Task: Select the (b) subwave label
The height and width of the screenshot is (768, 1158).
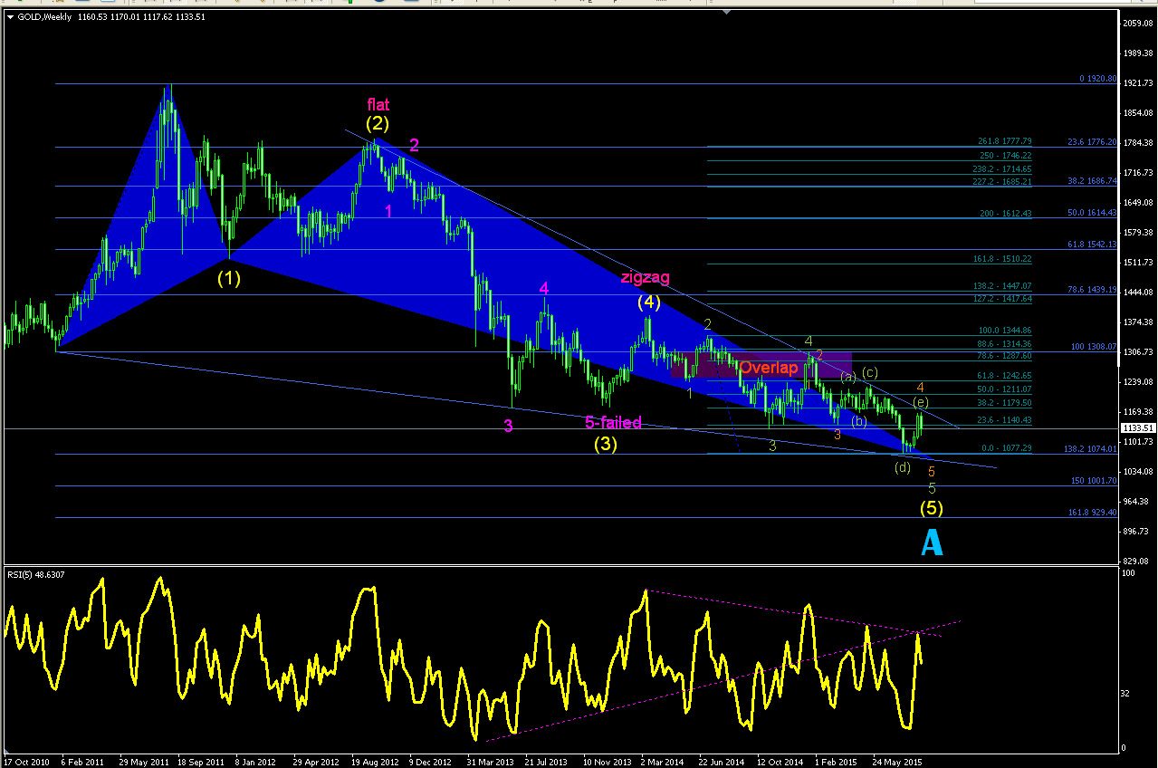Action: coord(859,421)
